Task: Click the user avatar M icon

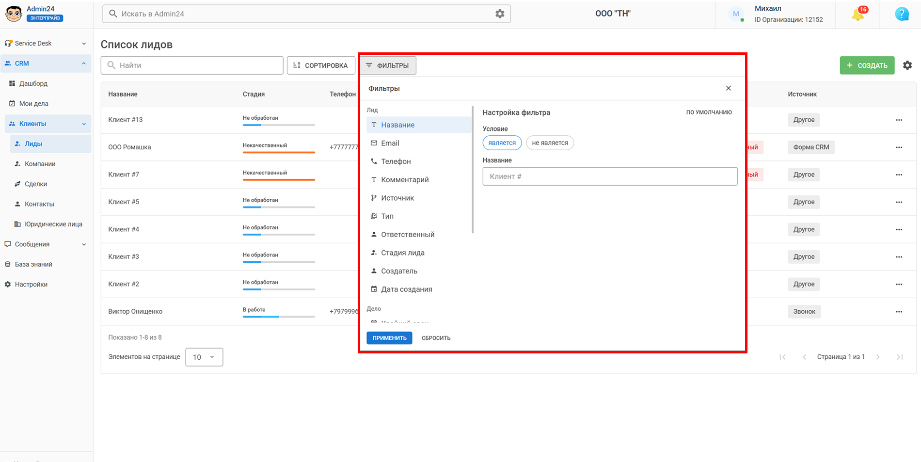Action: point(736,14)
